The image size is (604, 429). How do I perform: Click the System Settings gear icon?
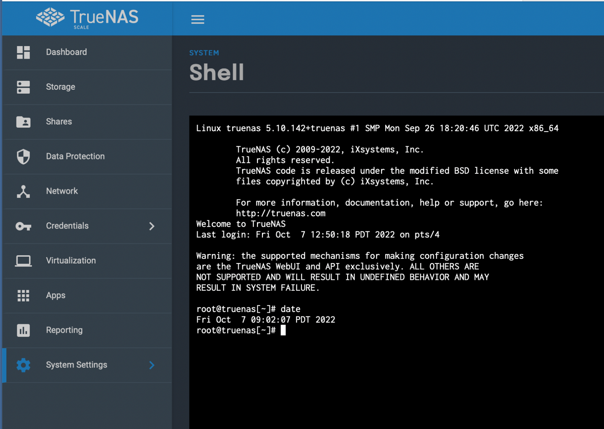click(23, 365)
